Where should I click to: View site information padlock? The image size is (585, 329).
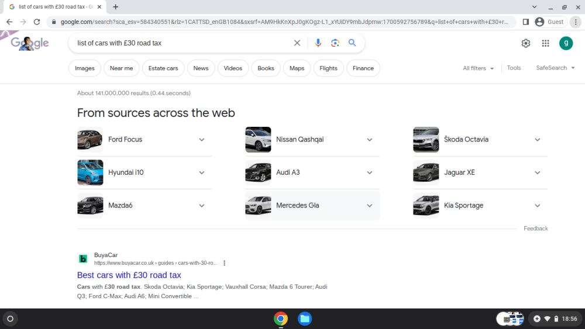(x=54, y=22)
